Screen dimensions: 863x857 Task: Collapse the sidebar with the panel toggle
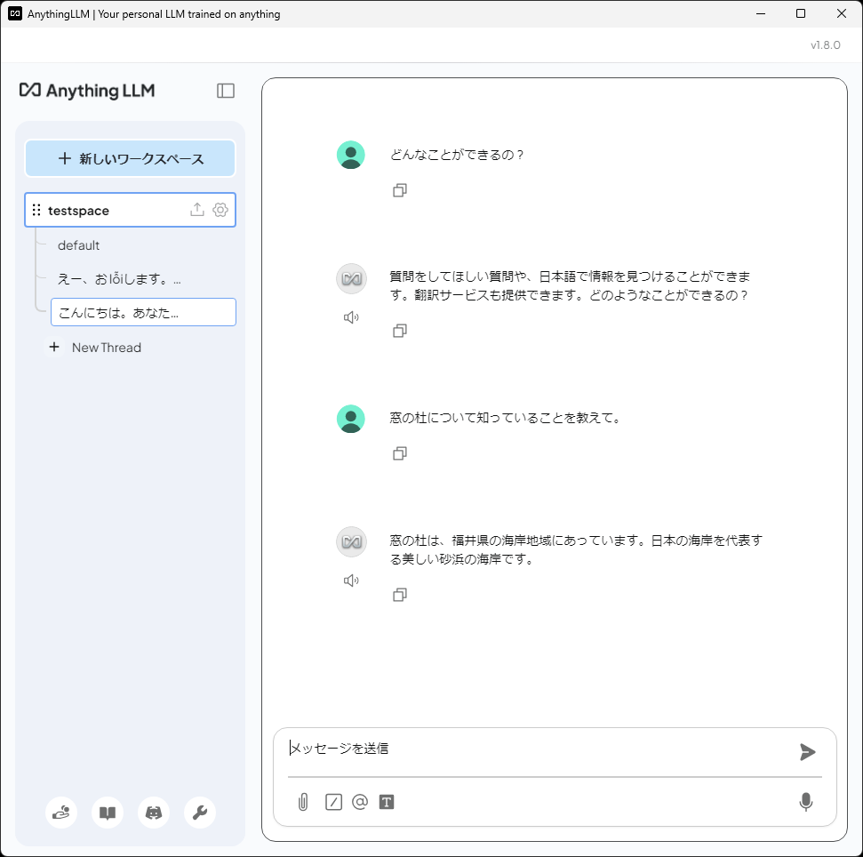coord(226,90)
